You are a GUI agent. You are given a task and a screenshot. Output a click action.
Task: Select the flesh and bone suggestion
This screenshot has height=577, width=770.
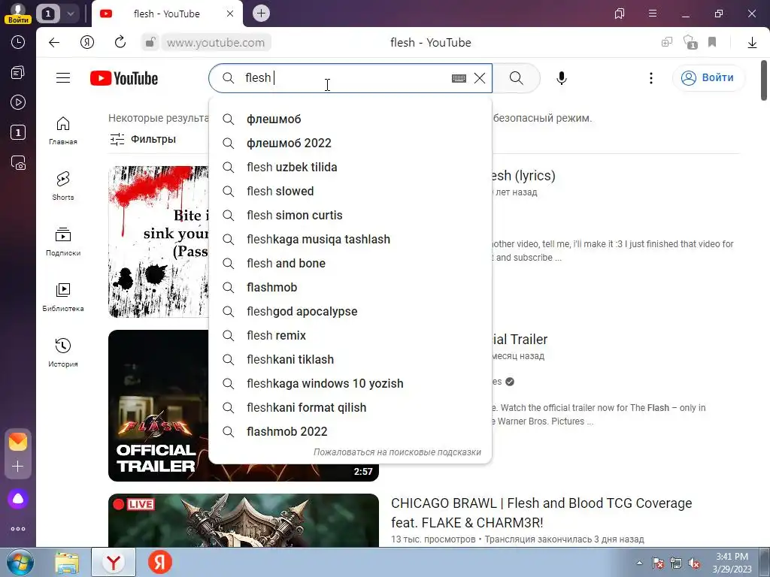[350, 264]
